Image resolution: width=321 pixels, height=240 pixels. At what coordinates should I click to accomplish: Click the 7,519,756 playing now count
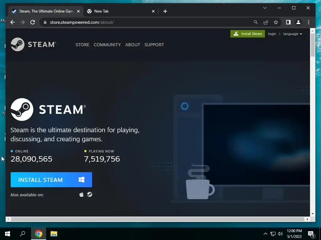[x=102, y=159]
